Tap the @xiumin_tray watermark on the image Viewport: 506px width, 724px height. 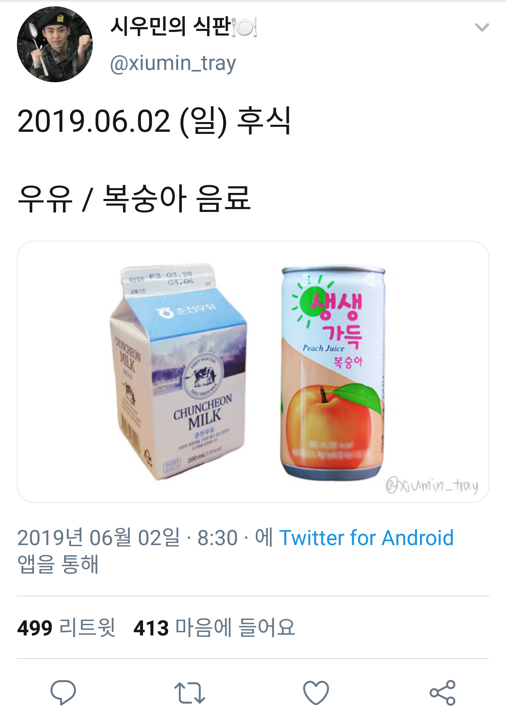(432, 486)
